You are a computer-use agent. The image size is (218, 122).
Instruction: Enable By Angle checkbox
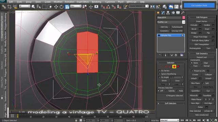[159, 77]
